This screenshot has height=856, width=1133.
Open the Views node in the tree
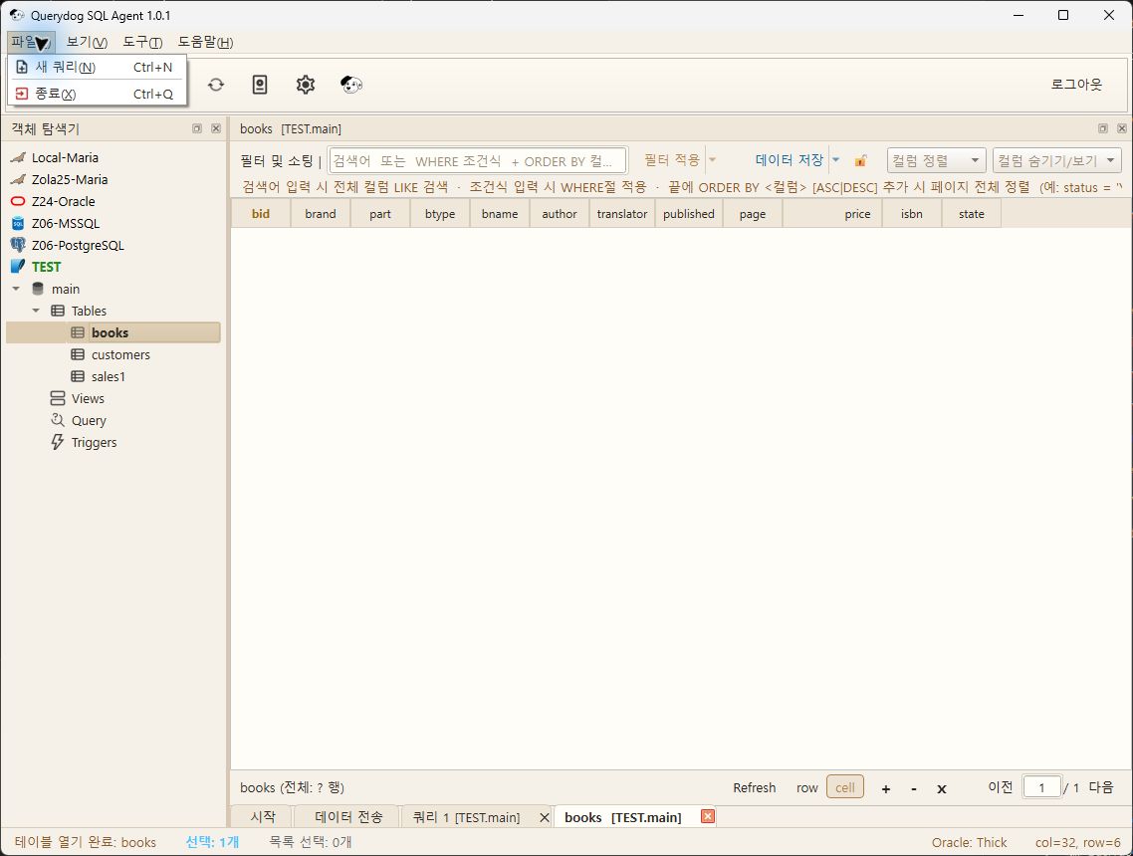[88, 399]
